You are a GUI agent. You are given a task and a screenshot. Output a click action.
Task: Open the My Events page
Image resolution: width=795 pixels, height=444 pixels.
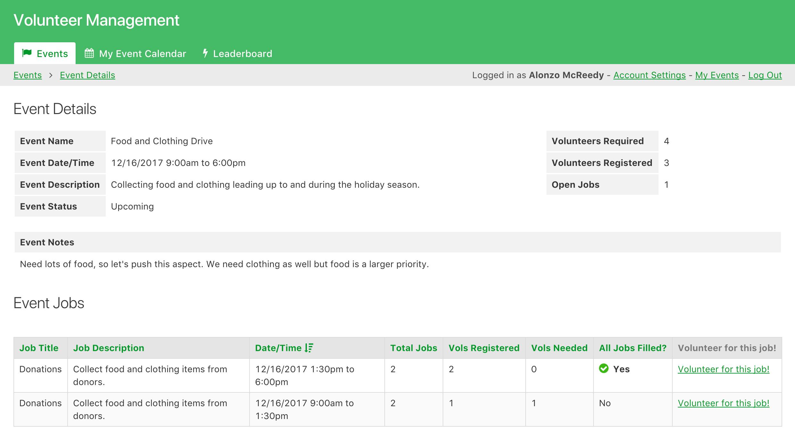pos(717,75)
